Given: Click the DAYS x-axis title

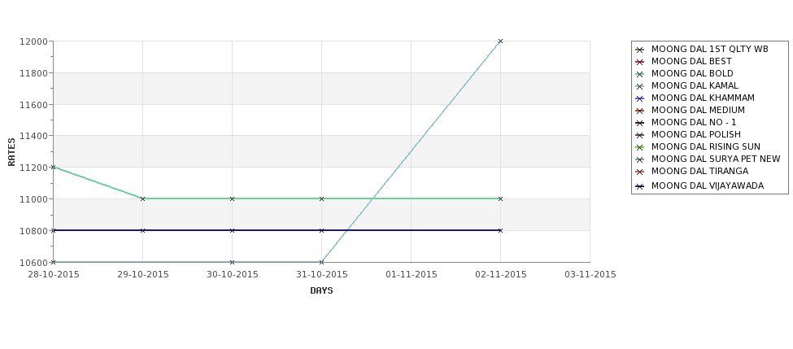Looking at the screenshot, I should pyautogui.click(x=321, y=290).
